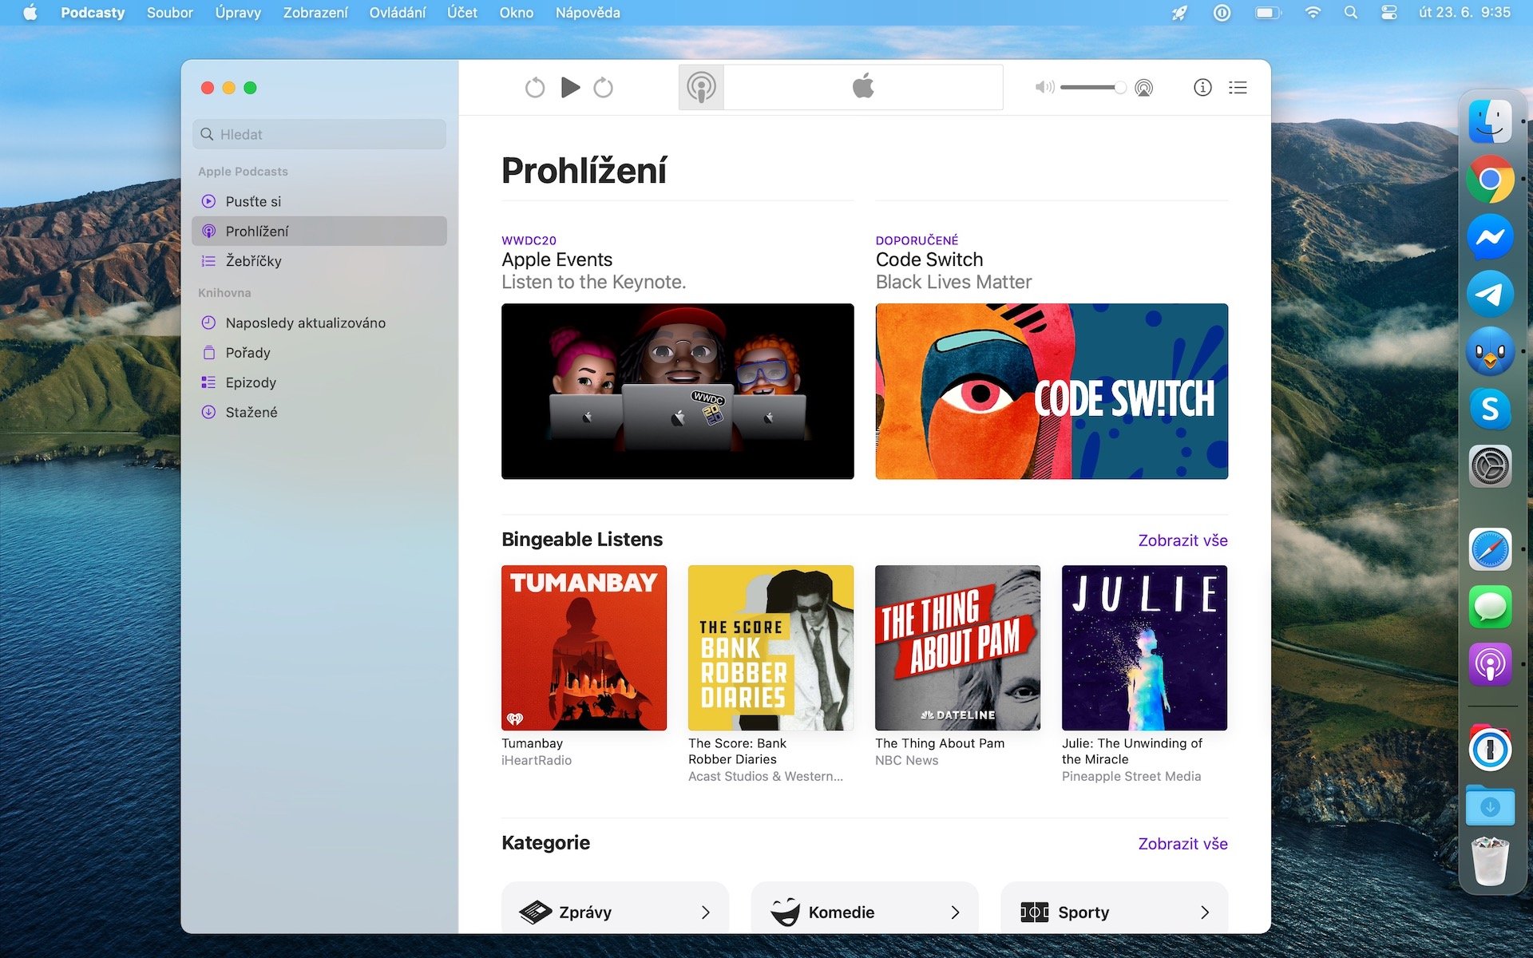Click the date and time in menu bar
Image resolution: width=1533 pixels, height=958 pixels.
coord(1464,13)
